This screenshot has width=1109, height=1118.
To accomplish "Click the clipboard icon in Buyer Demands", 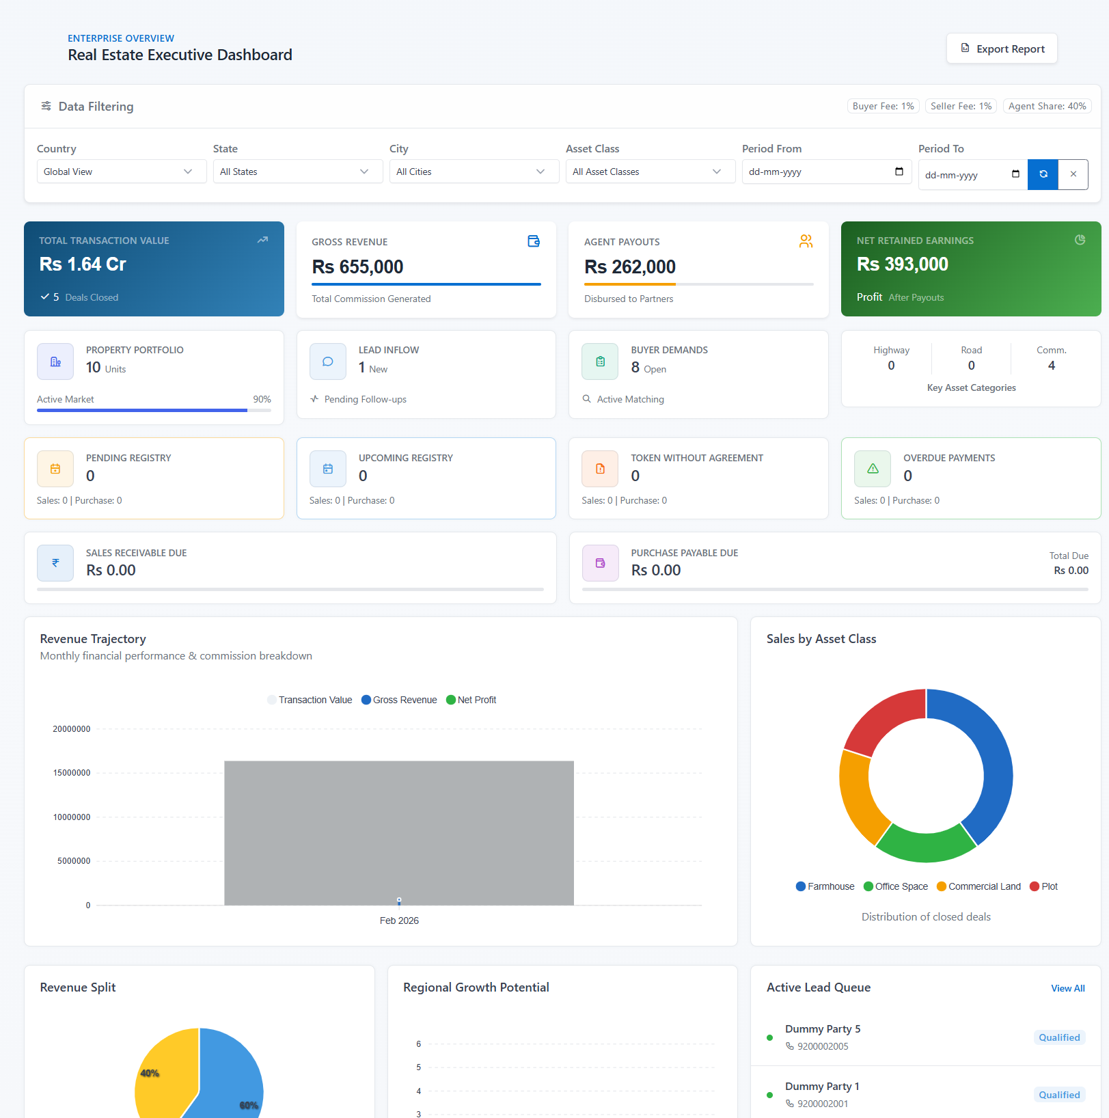I will tap(600, 362).
